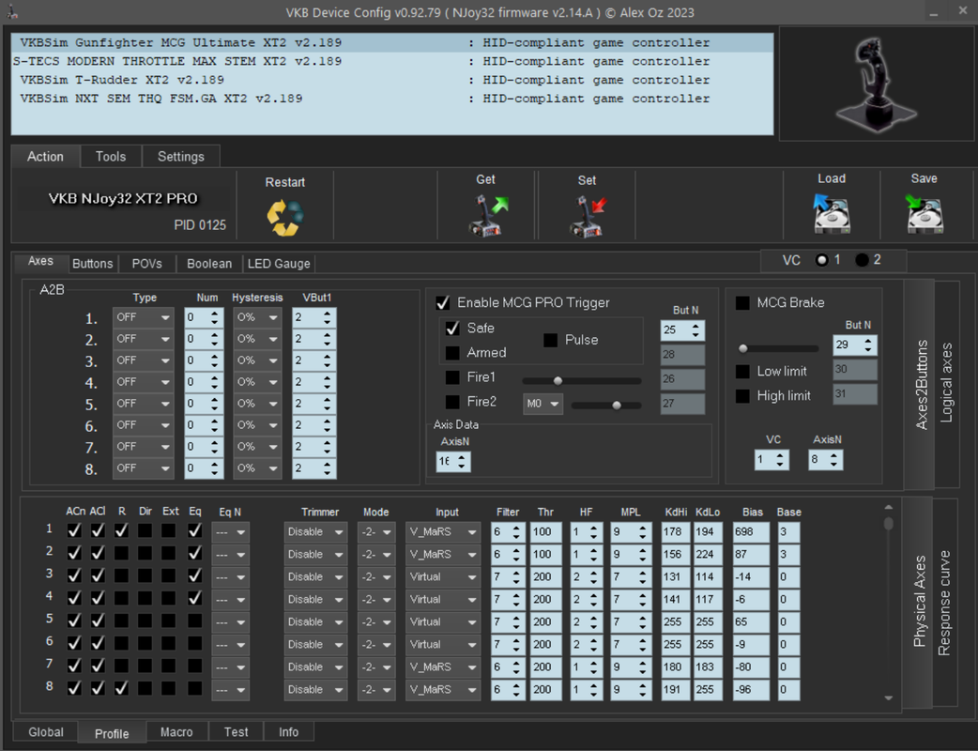Toggle the Fire1 checkbox

click(452, 377)
